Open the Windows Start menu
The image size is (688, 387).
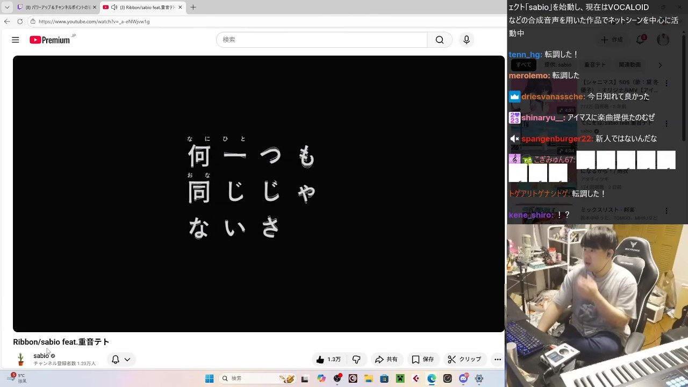tap(210, 378)
